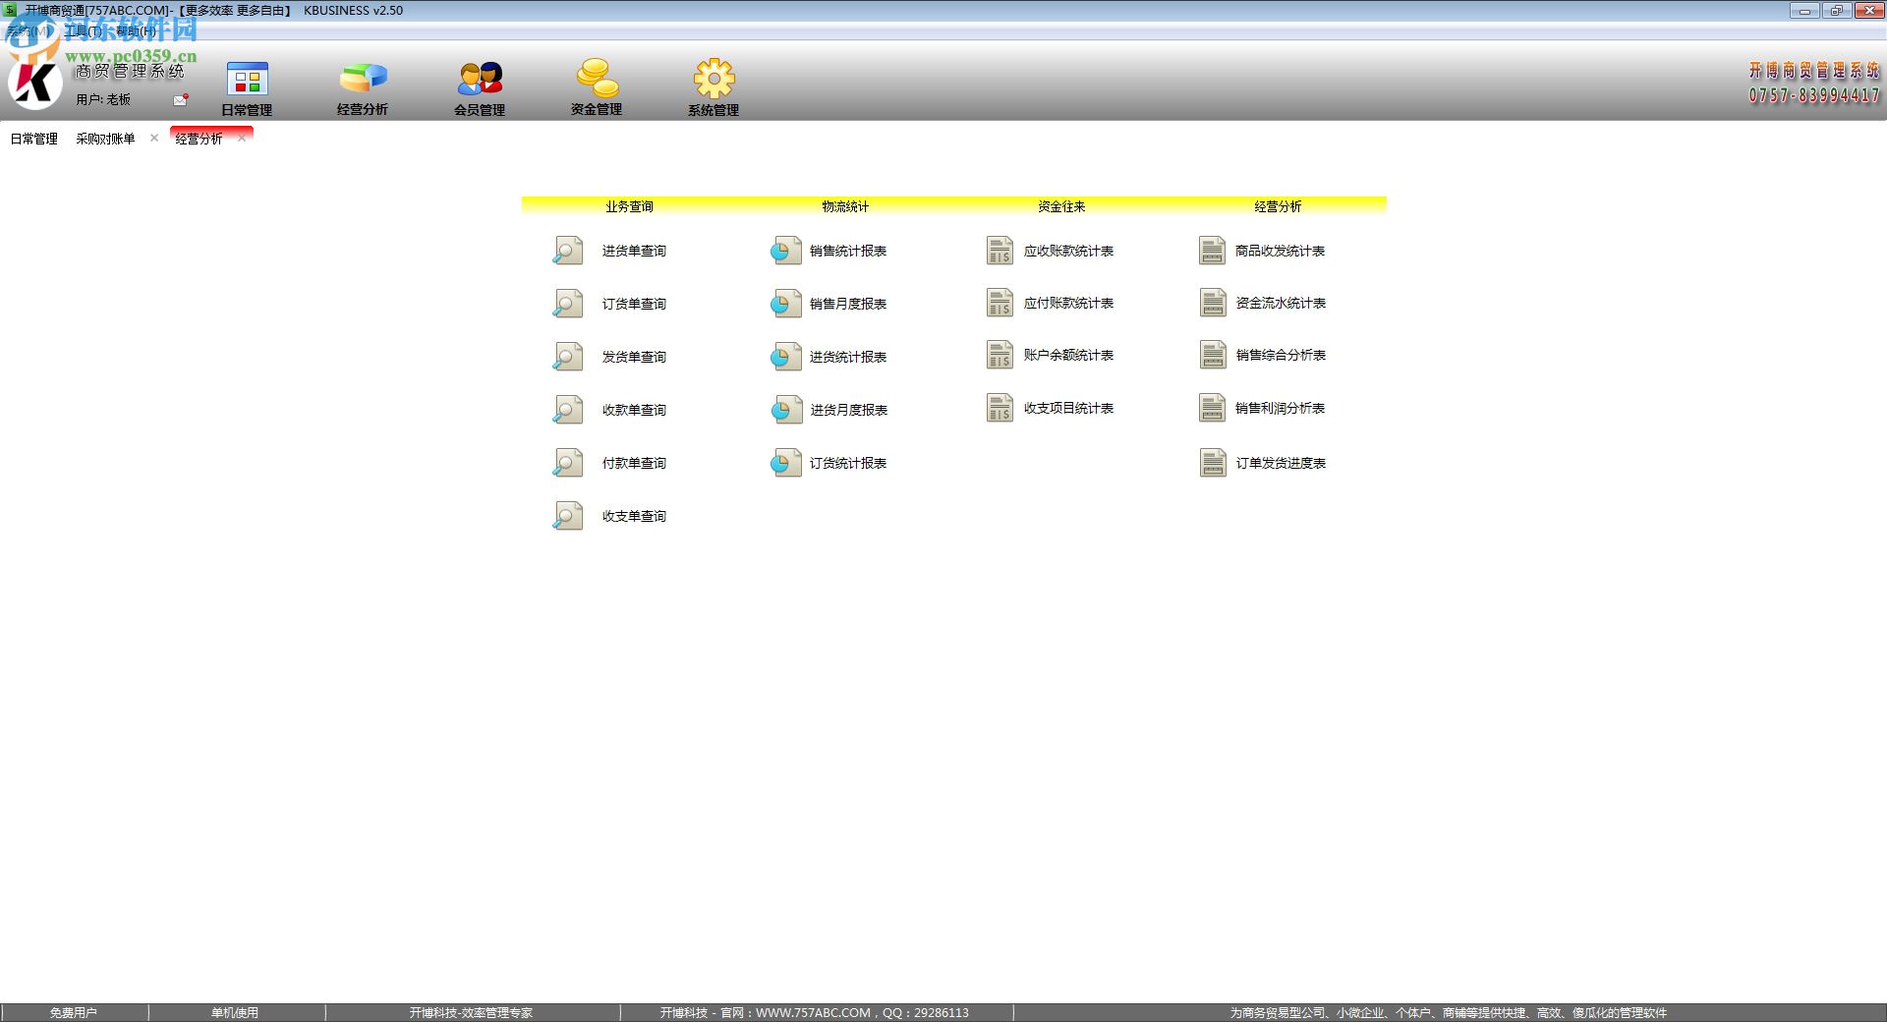Image resolution: width=1887 pixels, height=1022 pixels.
Task: Open the 订单发货进度表 link
Action: click(x=1281, y=463)
